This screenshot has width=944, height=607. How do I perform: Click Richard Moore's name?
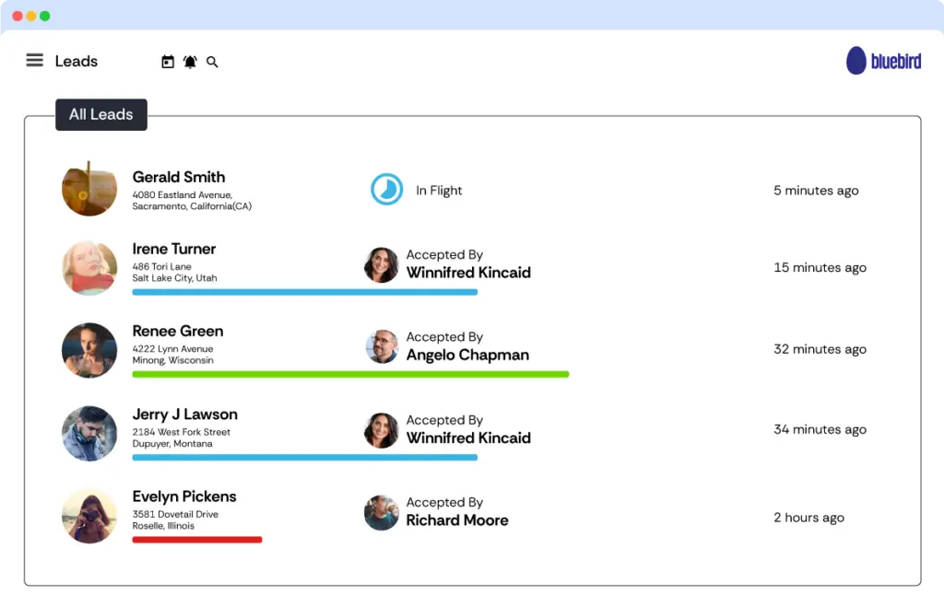[457, 519]
